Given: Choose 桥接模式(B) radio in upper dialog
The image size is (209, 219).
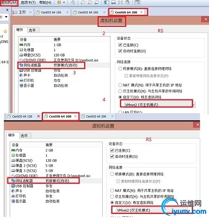Looking at the screenshot, I should point(120,69).
